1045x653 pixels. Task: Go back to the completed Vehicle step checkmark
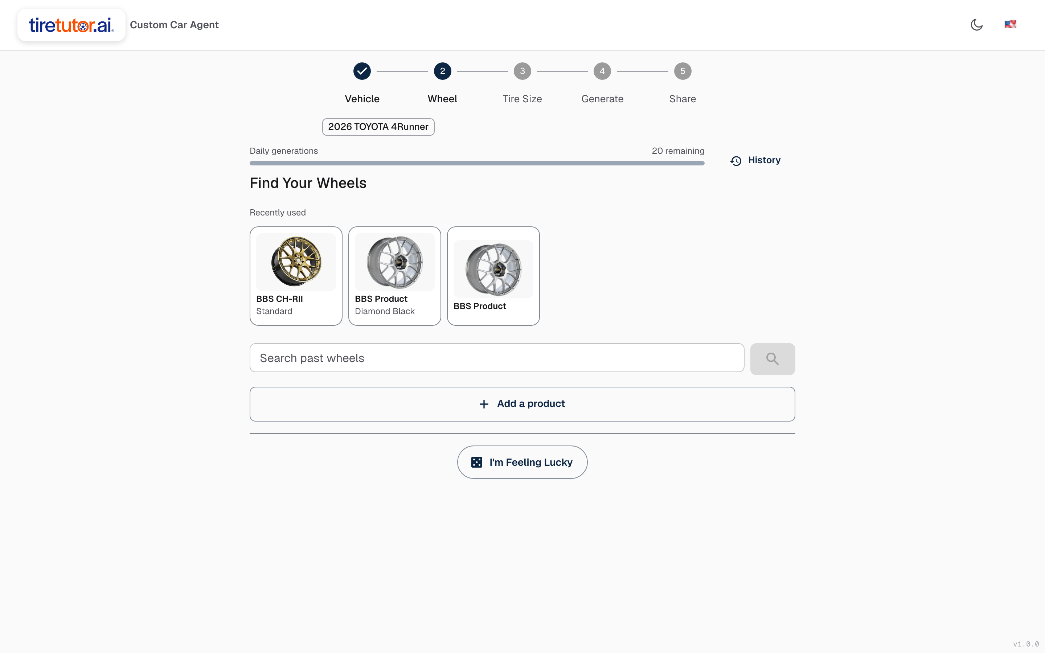point(362,71)
